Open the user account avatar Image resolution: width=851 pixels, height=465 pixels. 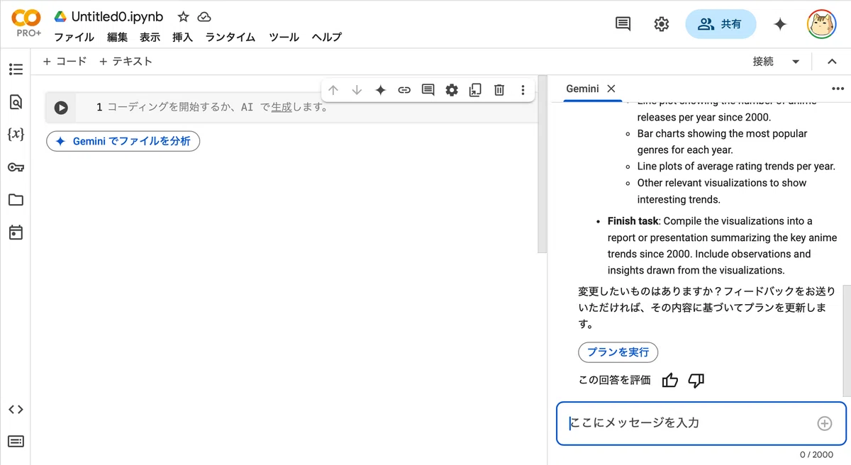822,24
